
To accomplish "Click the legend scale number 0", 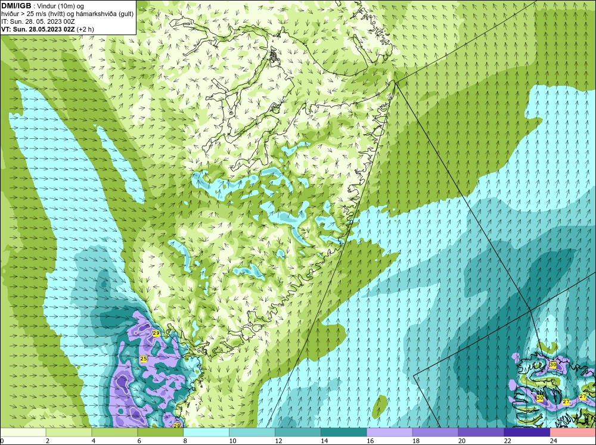I will 2,441.
